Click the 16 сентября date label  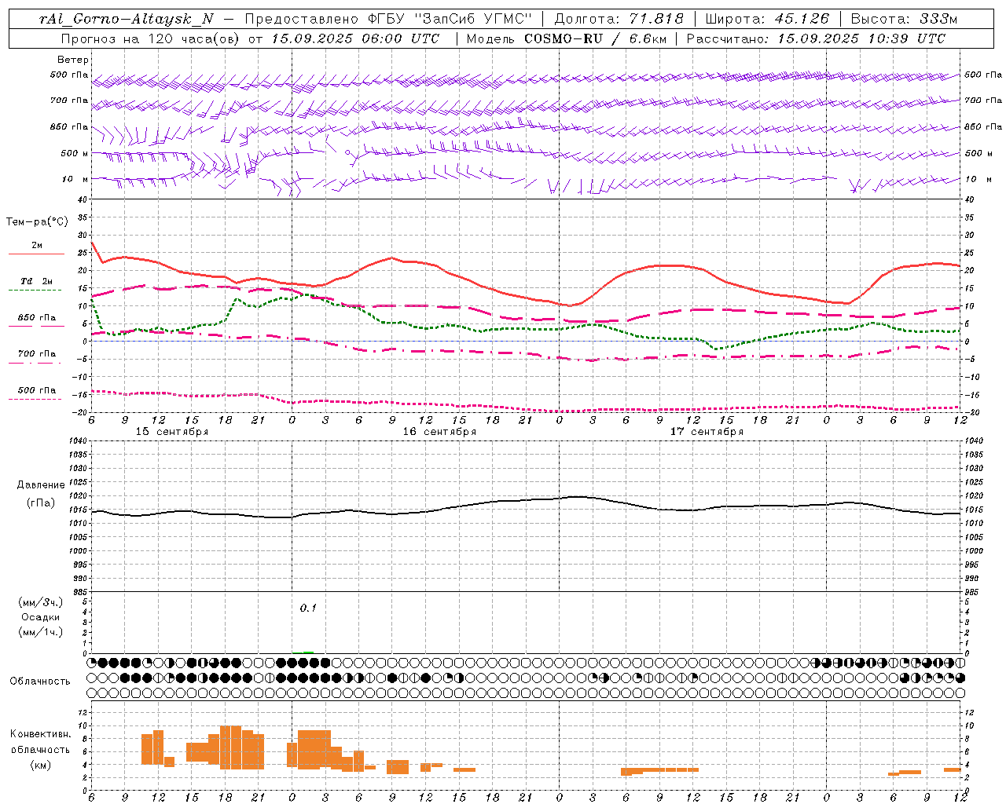pos(439,432)
